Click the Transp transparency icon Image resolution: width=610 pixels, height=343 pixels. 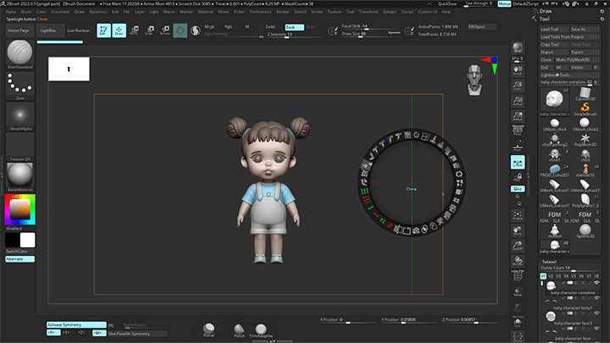tap(518, 291)
